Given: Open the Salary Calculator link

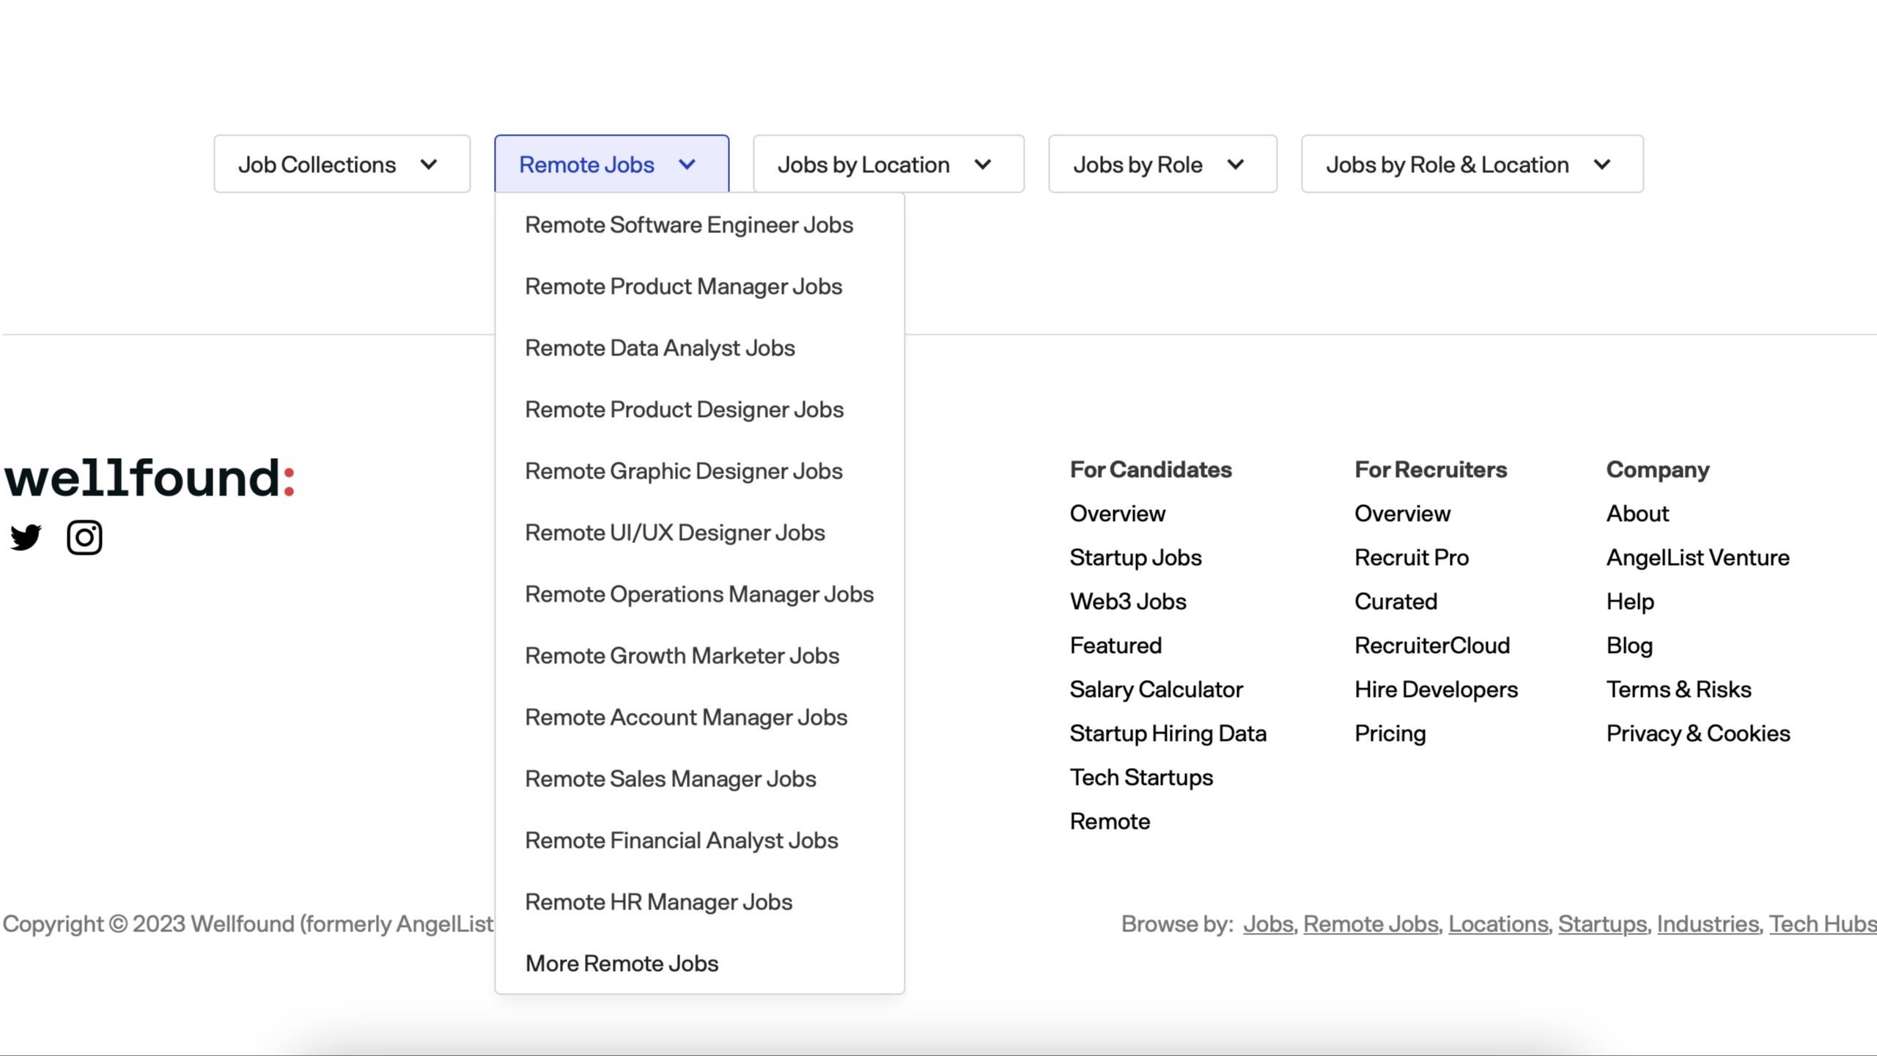Looking at the screenshot, I should [1156, 690].
